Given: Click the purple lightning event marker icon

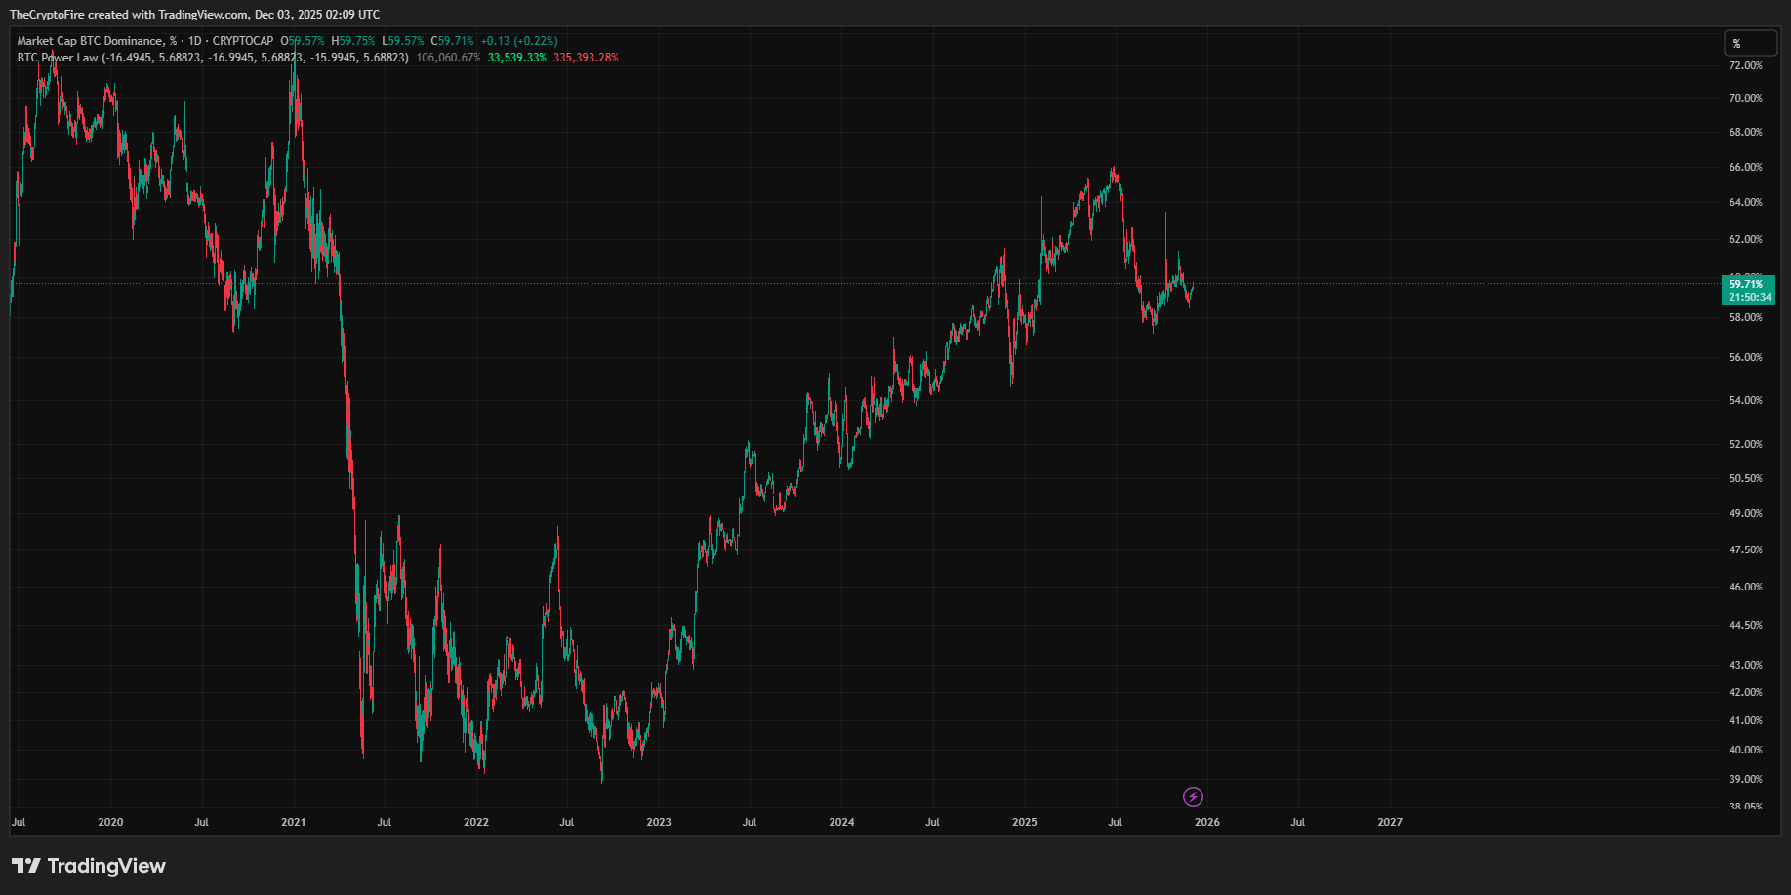Looking at the screenshot, I should [x=1193, y=796].
